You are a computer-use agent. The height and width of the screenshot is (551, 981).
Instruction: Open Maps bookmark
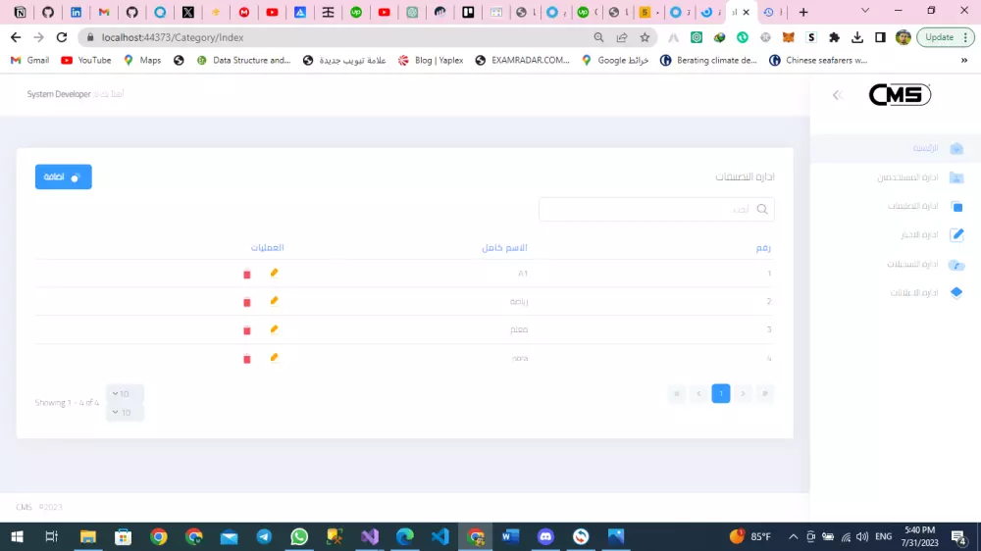(x=142, y=60)
